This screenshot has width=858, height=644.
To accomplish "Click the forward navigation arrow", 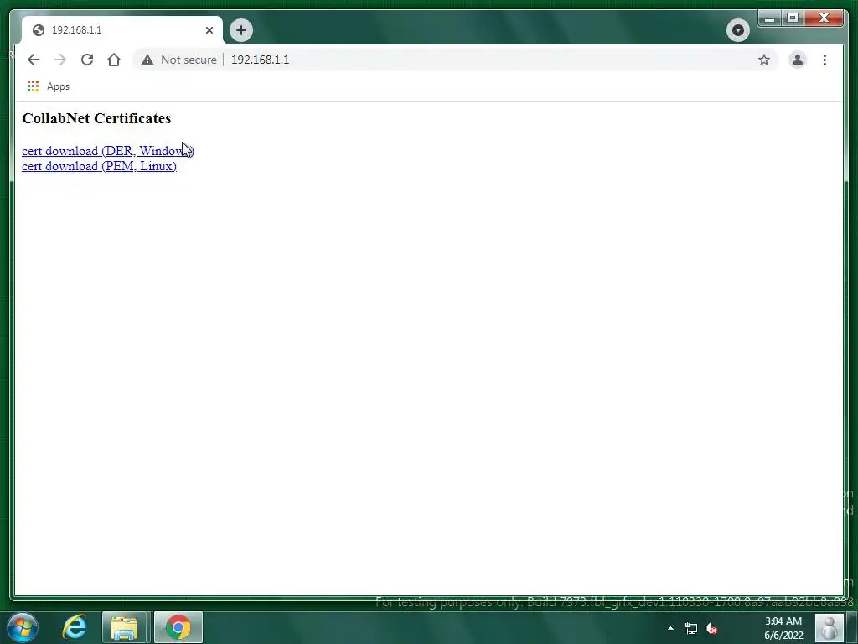I will coord(60,60).
